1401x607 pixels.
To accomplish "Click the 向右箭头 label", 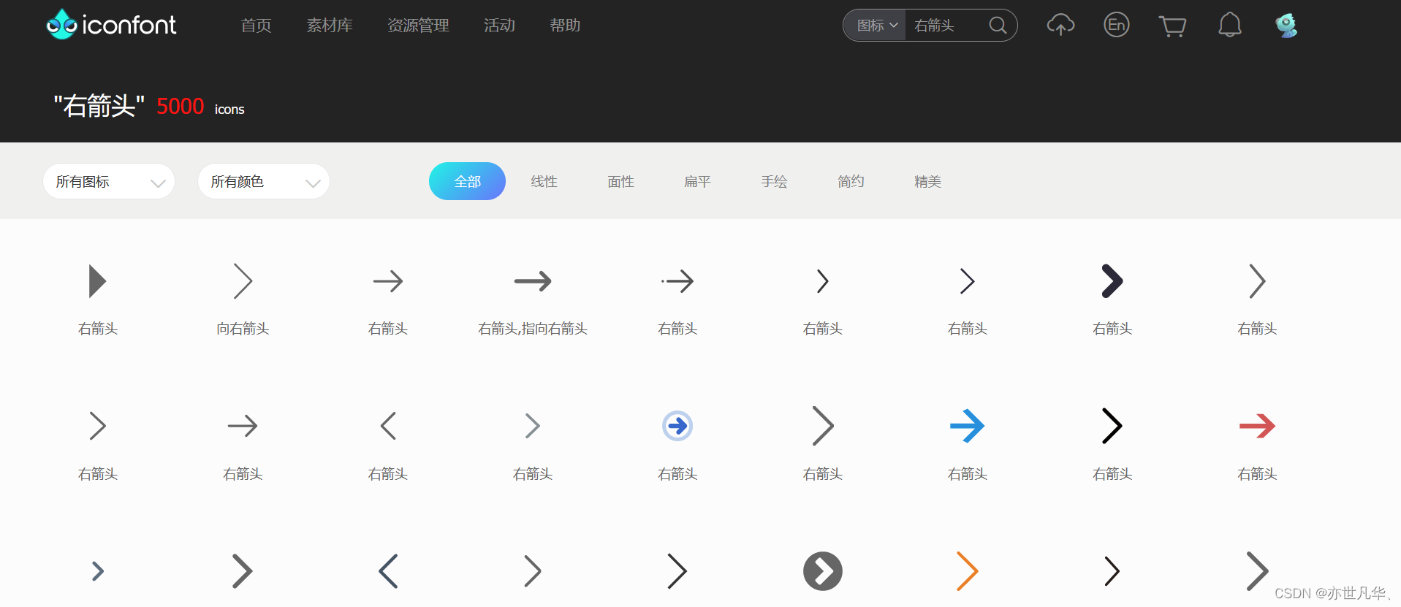I will tap(243, 329).
